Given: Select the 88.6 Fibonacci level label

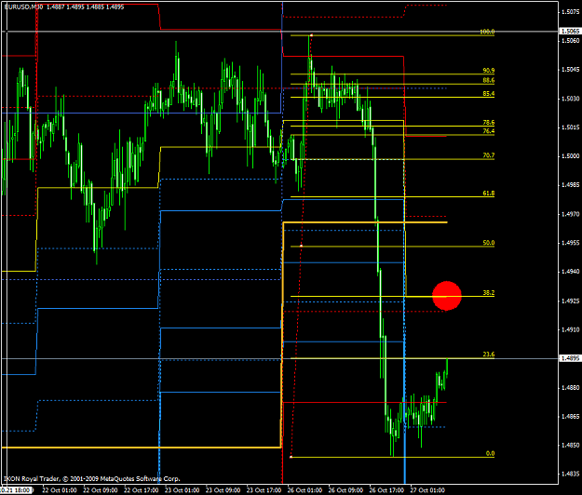Looking at the screenshot, I should tap(489, 80).
